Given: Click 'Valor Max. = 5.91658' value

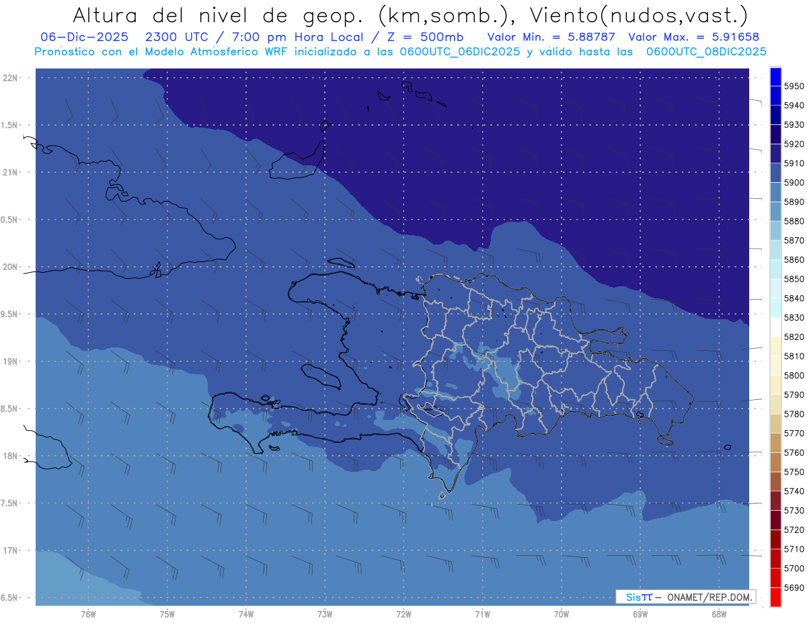Looking at the screenshot, I should pos(694,37).
